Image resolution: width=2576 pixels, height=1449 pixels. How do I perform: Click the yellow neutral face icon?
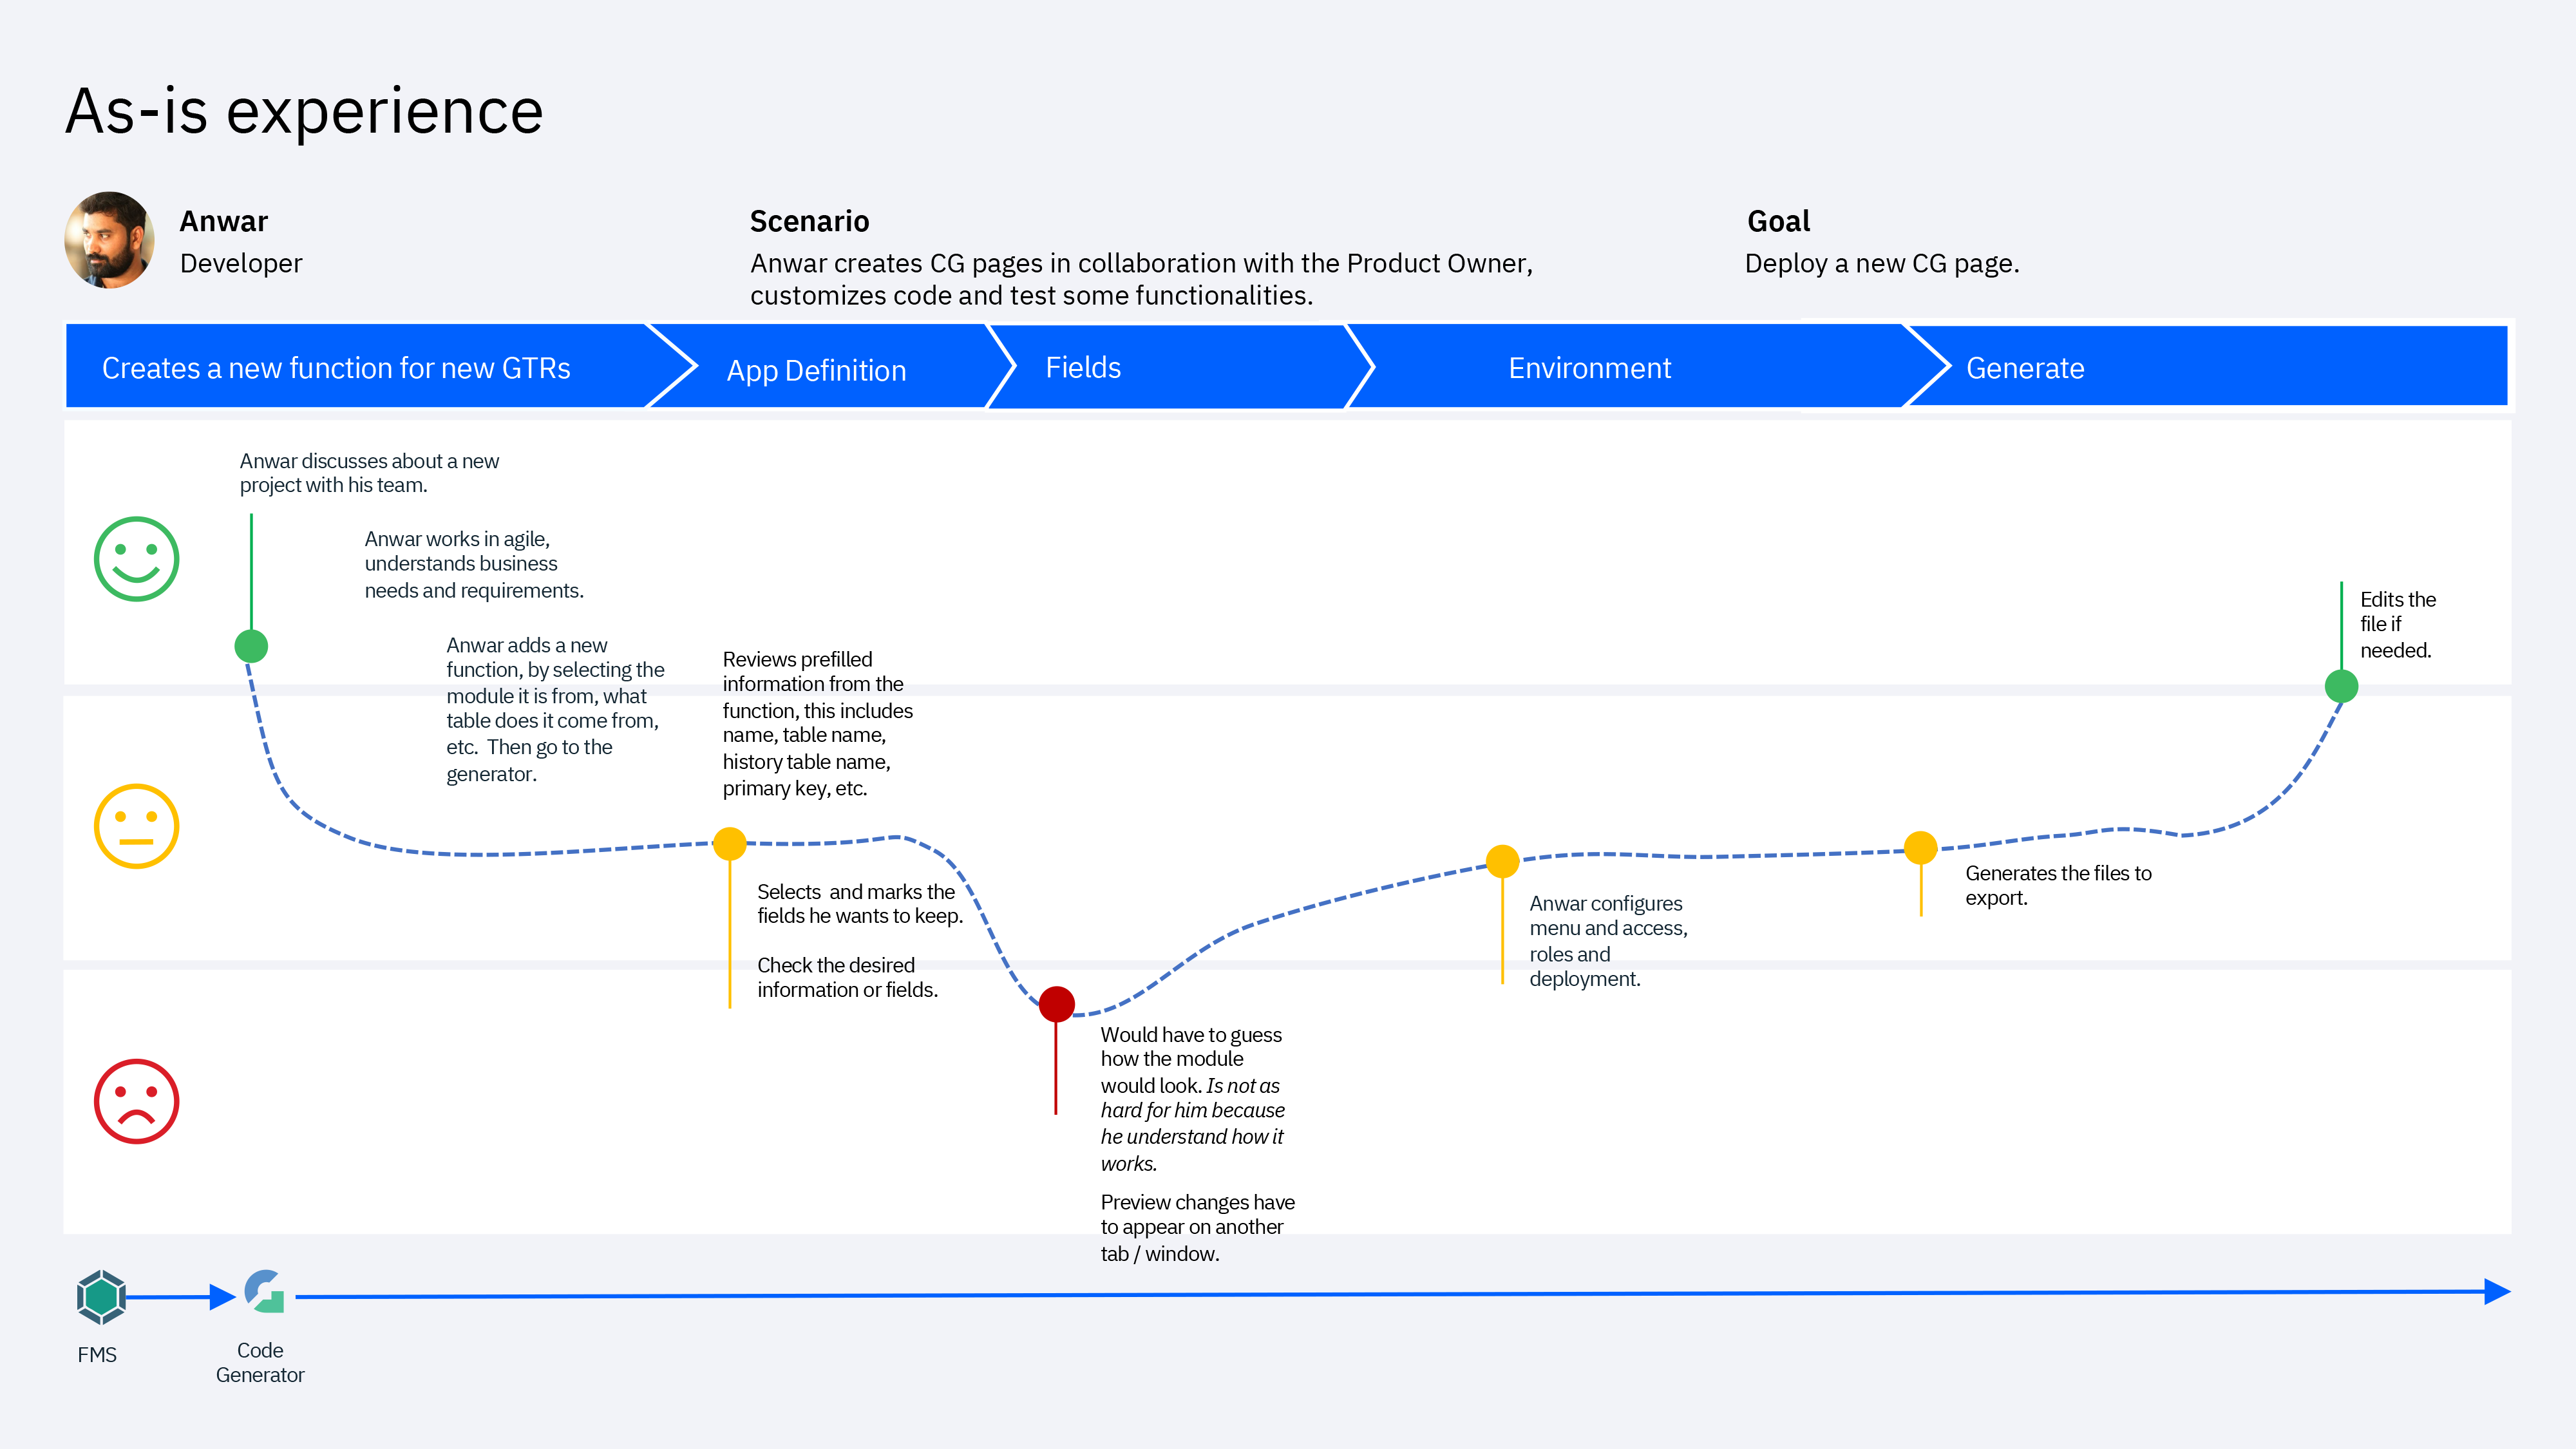click(136, 826)
